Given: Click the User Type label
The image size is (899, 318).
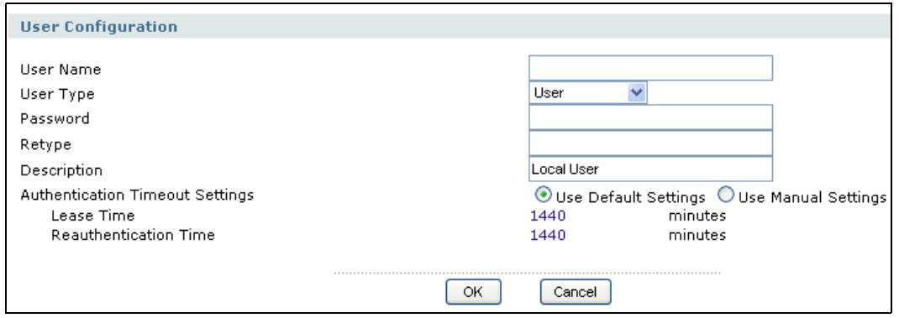Looking at the screenshot, I should (x=57, y=94).
